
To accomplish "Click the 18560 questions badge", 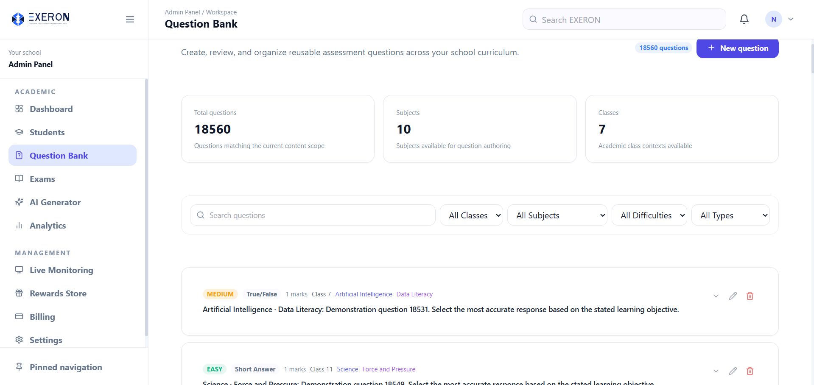I will pos(663,48).
